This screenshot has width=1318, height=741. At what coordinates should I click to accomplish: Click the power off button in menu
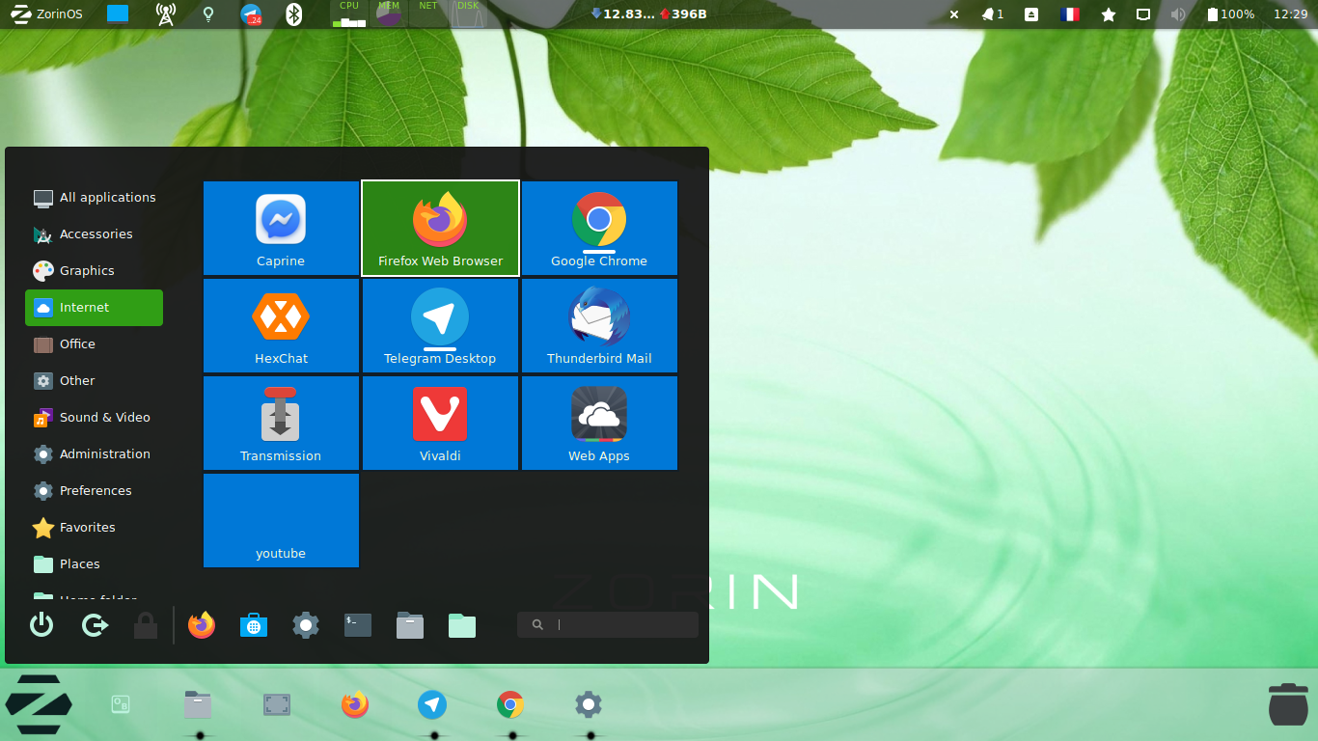(x=41, y=625)
